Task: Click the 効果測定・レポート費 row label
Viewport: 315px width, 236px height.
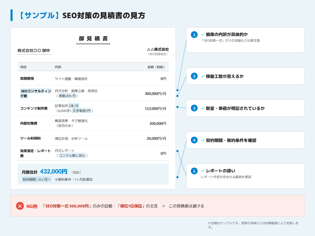Action: pos(35,153)
